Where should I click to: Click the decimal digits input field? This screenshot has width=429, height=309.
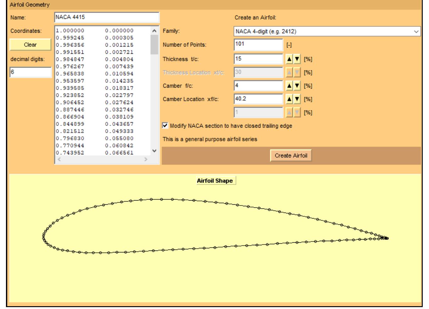pos(30,72)
